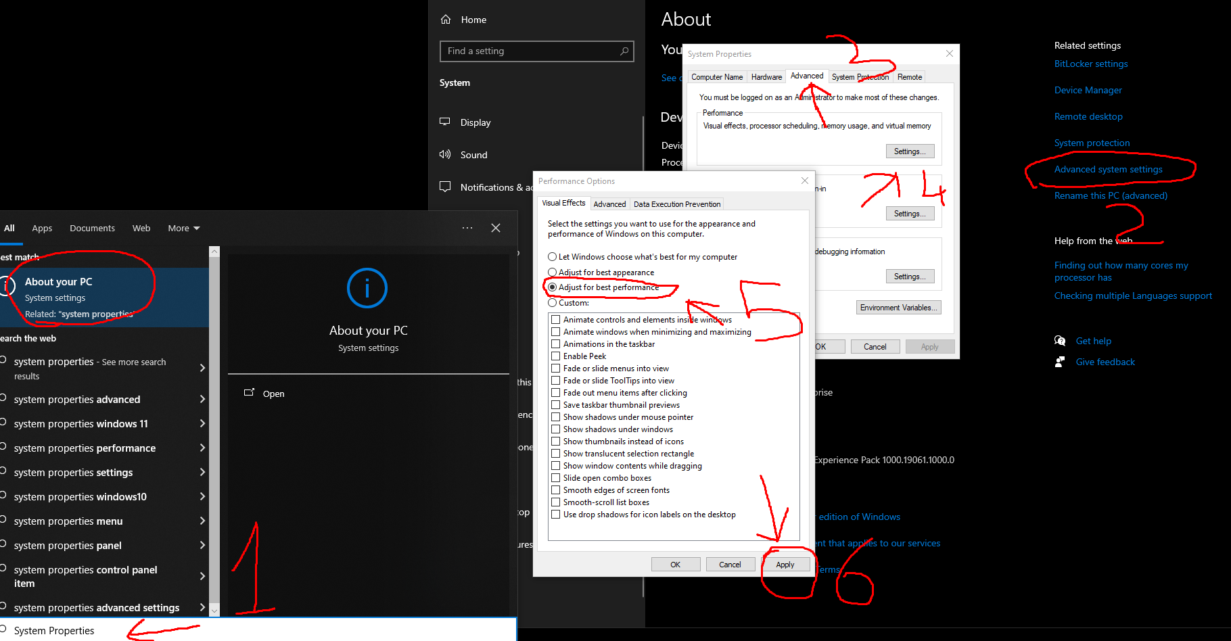Enable Show shadows under windows checkbox

(556, 429)
